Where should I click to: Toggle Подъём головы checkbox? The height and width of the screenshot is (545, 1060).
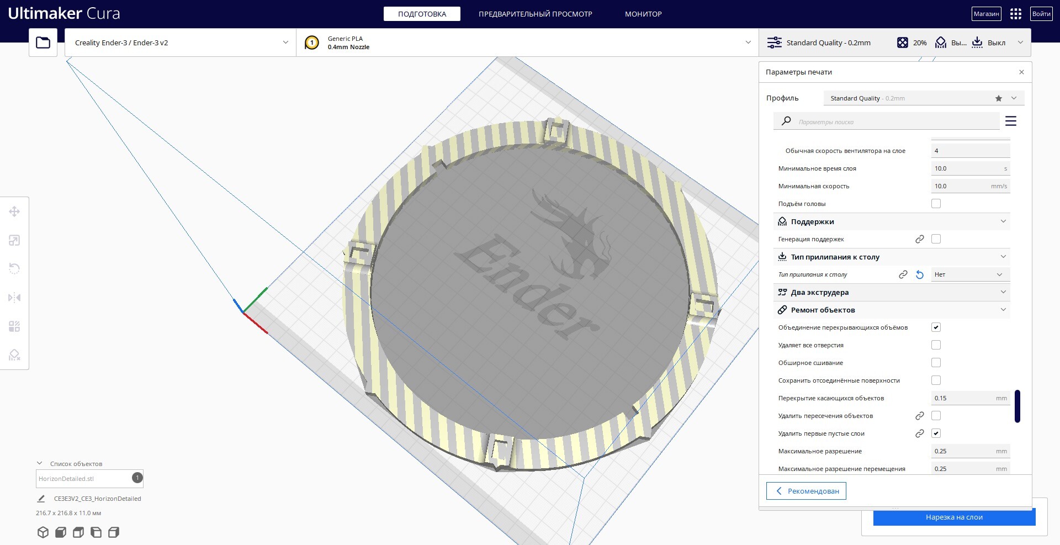pyautogui.click(x=936, y=204)
